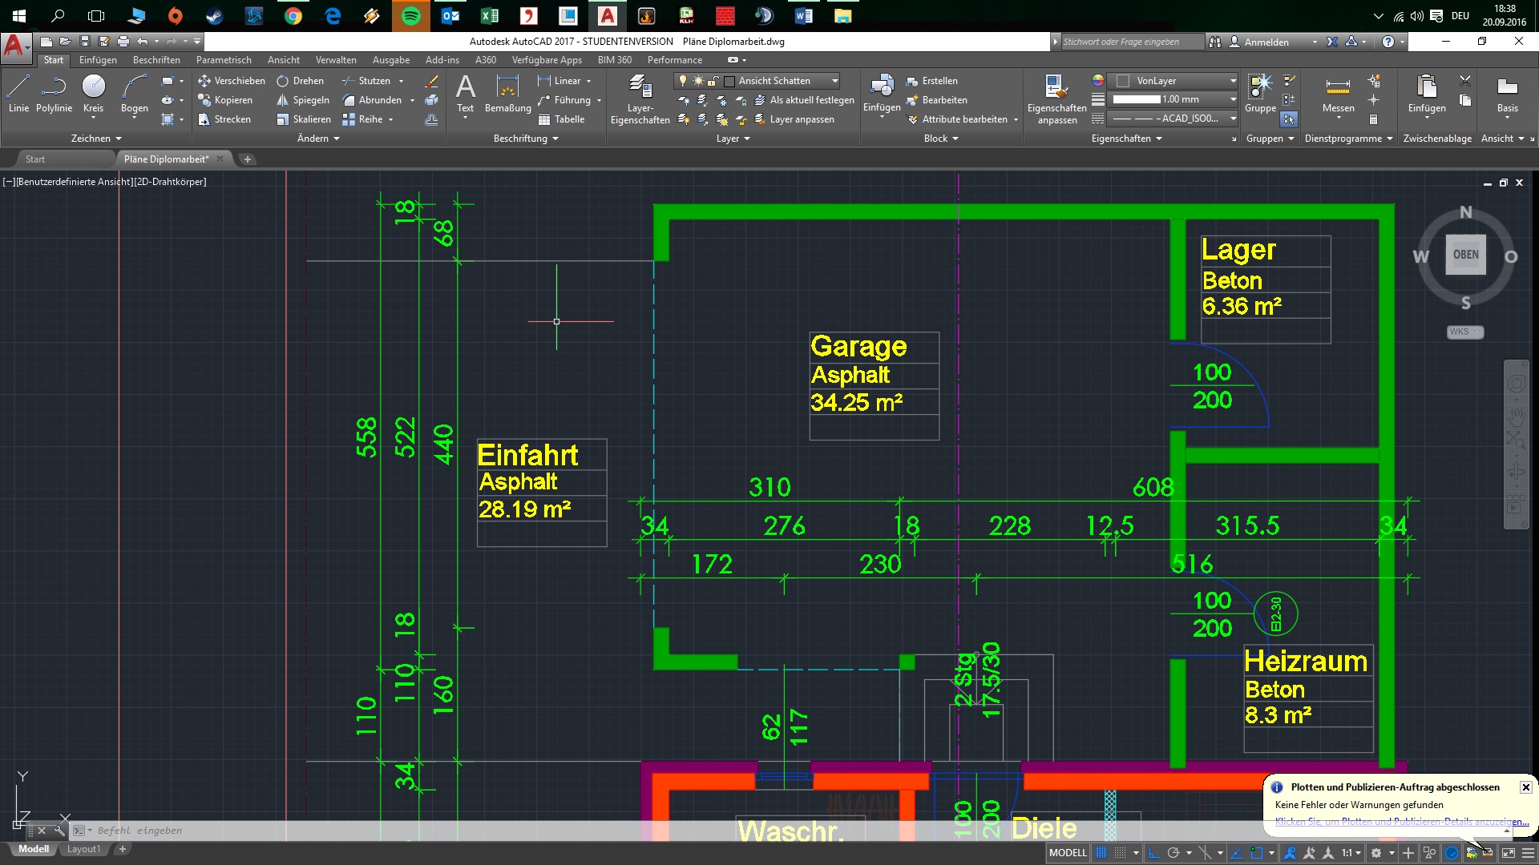Viewport: 1539px width, 865px height.
Task: Toggle ortho mode in status bar
Action: [1154, 853]
